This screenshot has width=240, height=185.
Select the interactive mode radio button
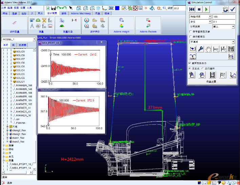[190, 69]
